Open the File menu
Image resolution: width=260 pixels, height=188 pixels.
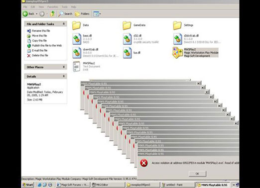point(25,7)
